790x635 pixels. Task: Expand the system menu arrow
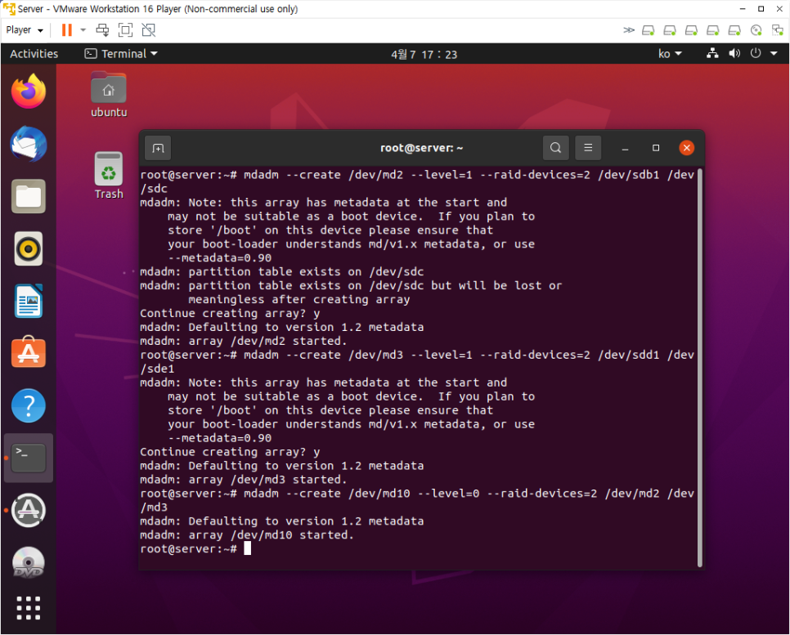[x=774, y=53]
